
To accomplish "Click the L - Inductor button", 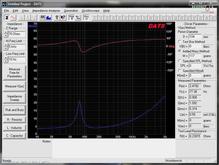I will [x=15, y=128].
